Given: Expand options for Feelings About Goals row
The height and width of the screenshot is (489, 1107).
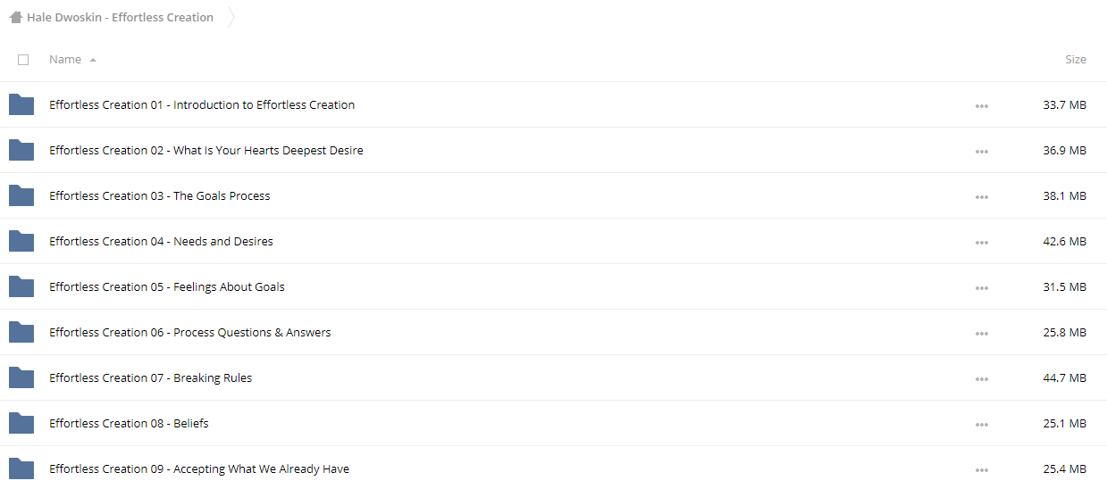Looking at the screenshot, I should (982, 288).
